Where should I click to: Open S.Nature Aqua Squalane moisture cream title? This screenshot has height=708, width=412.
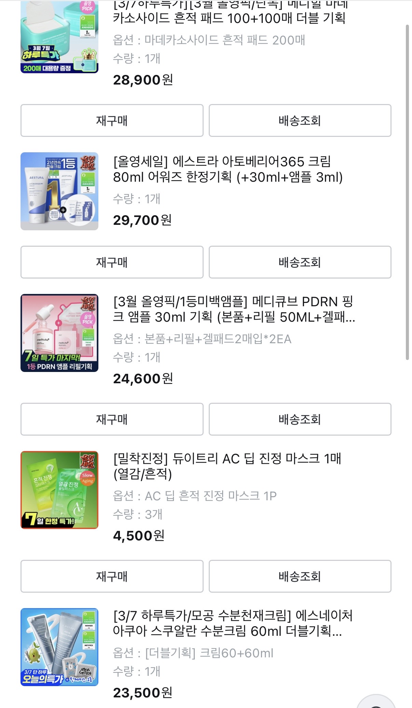pyautogui.click(x=232, y=623)
